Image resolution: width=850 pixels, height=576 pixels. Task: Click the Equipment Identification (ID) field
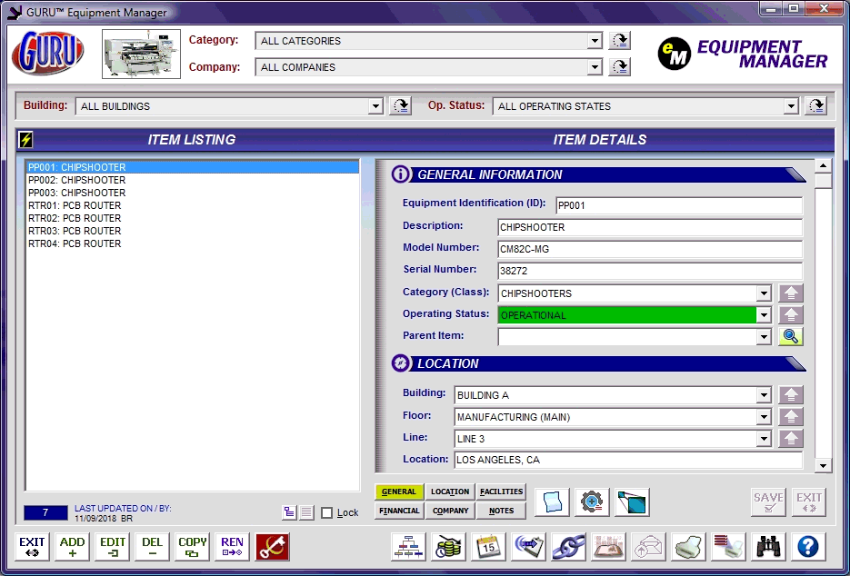pos(679,205)
